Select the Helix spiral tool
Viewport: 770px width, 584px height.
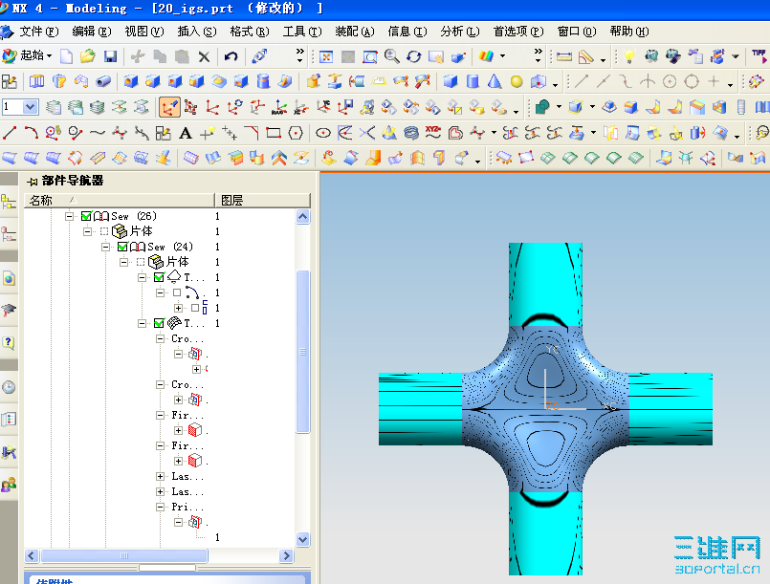coord(411,133)
